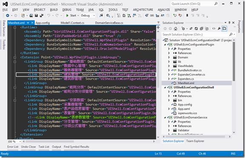Switch to the App.config editor tab

click(x=43, y=23)
